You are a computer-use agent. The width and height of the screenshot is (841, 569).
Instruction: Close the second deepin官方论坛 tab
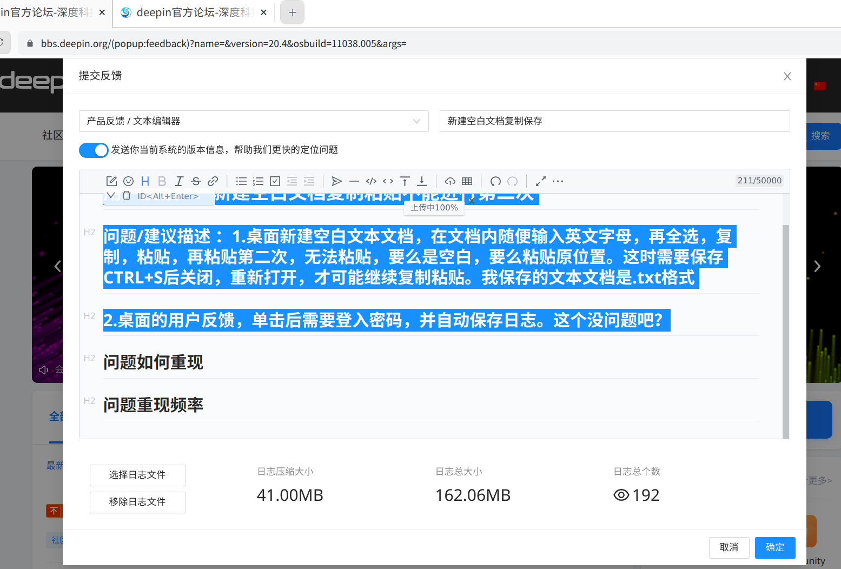[263, 12]
